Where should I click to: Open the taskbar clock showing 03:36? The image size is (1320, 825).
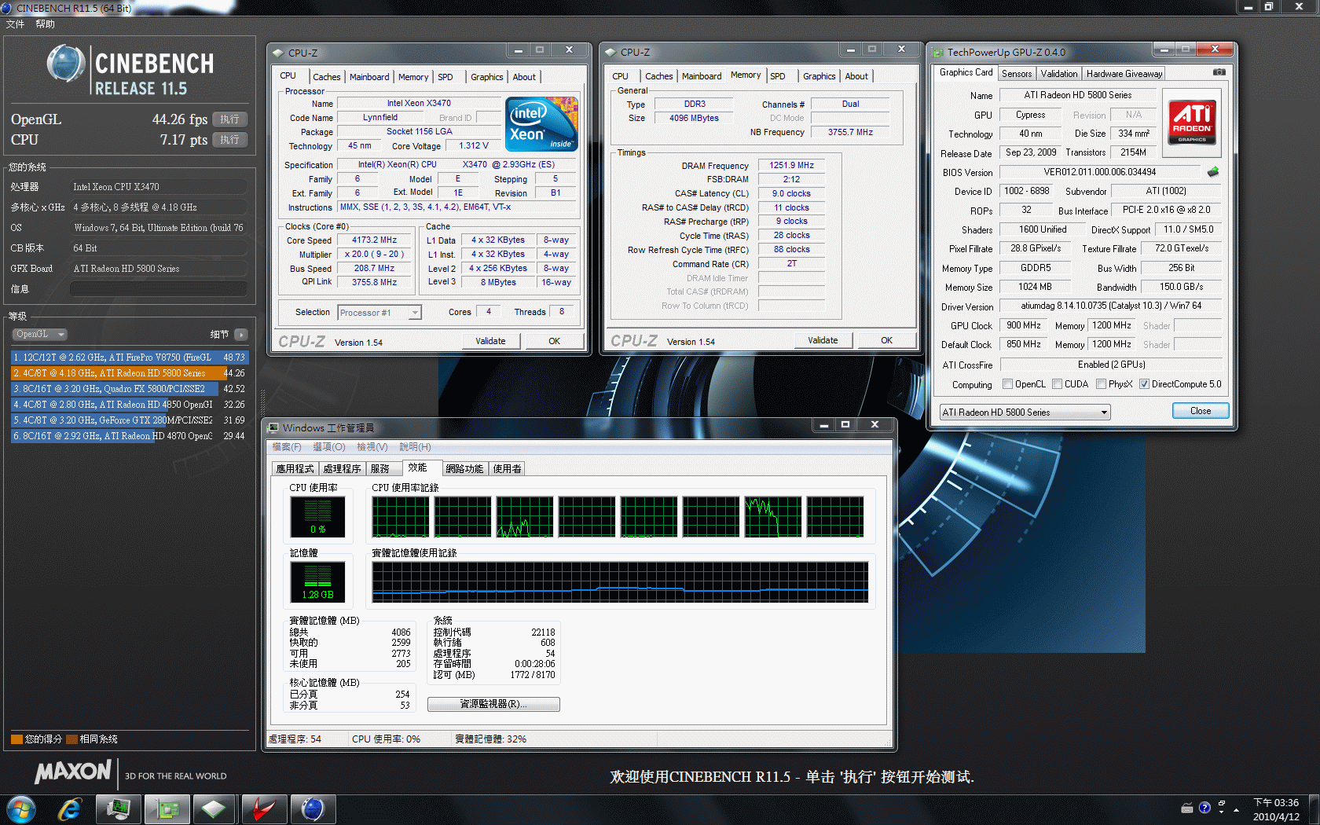(1276, 809)
